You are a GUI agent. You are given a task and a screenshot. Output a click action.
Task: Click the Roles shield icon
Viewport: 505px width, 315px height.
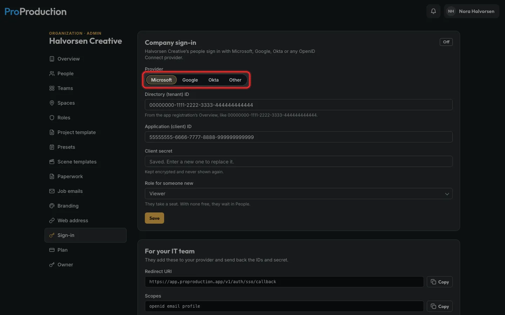tap(52, 118)
